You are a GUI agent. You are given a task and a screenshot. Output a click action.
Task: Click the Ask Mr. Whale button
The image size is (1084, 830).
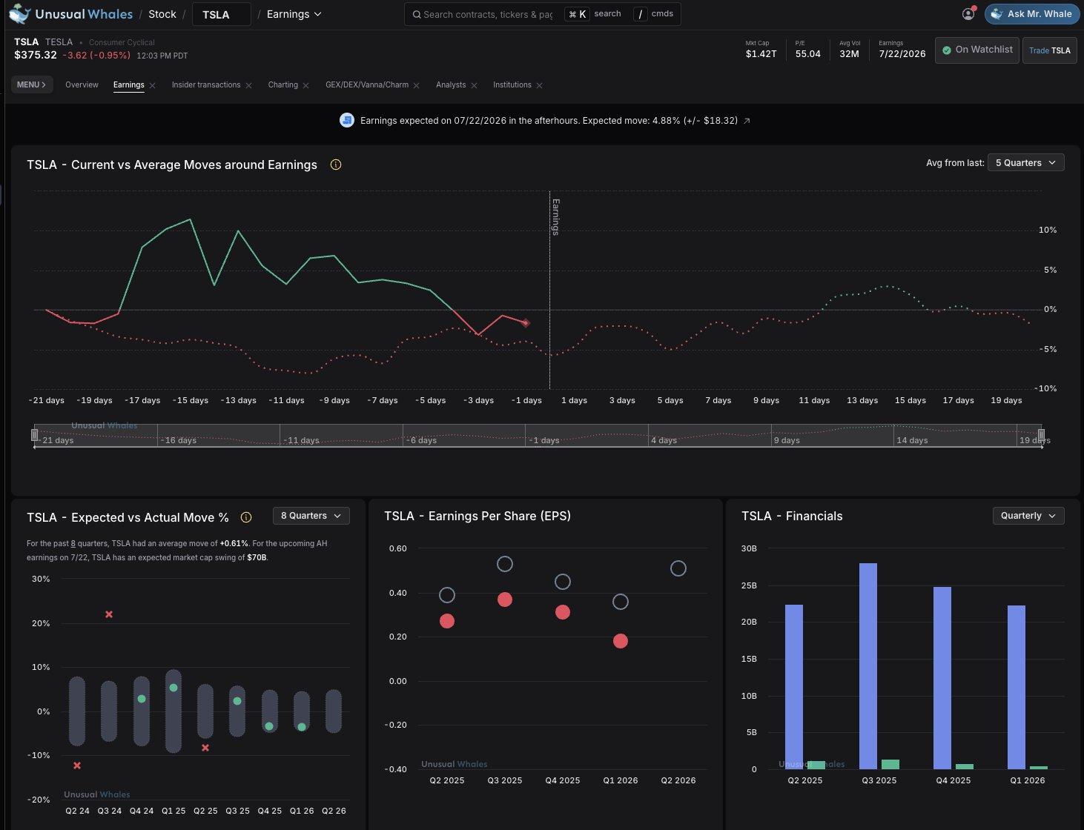click(x=1031, y=14)
